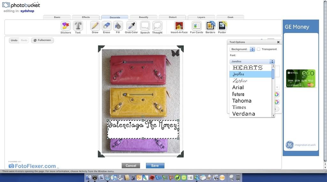Open Microsoft Excel from the Dock

(x=165, y=178)
